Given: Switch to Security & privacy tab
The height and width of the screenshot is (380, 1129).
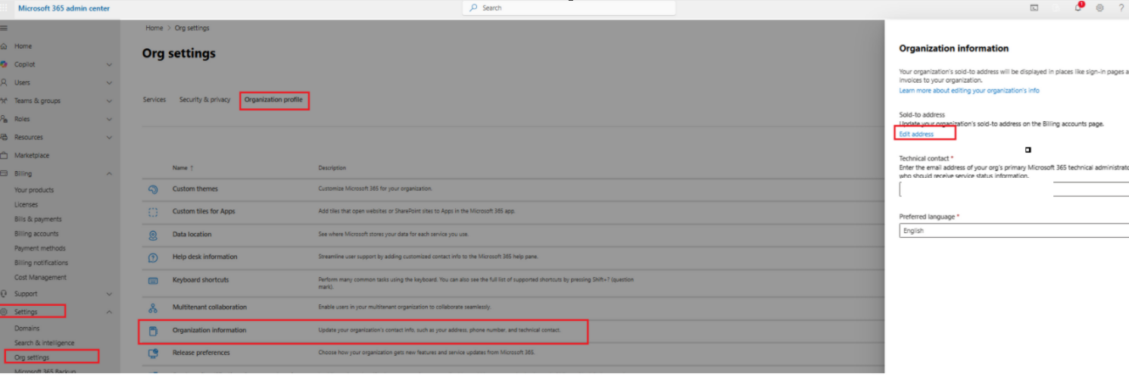Looking at the screenshot, I should pyautogui.click(x=204, y=99).
